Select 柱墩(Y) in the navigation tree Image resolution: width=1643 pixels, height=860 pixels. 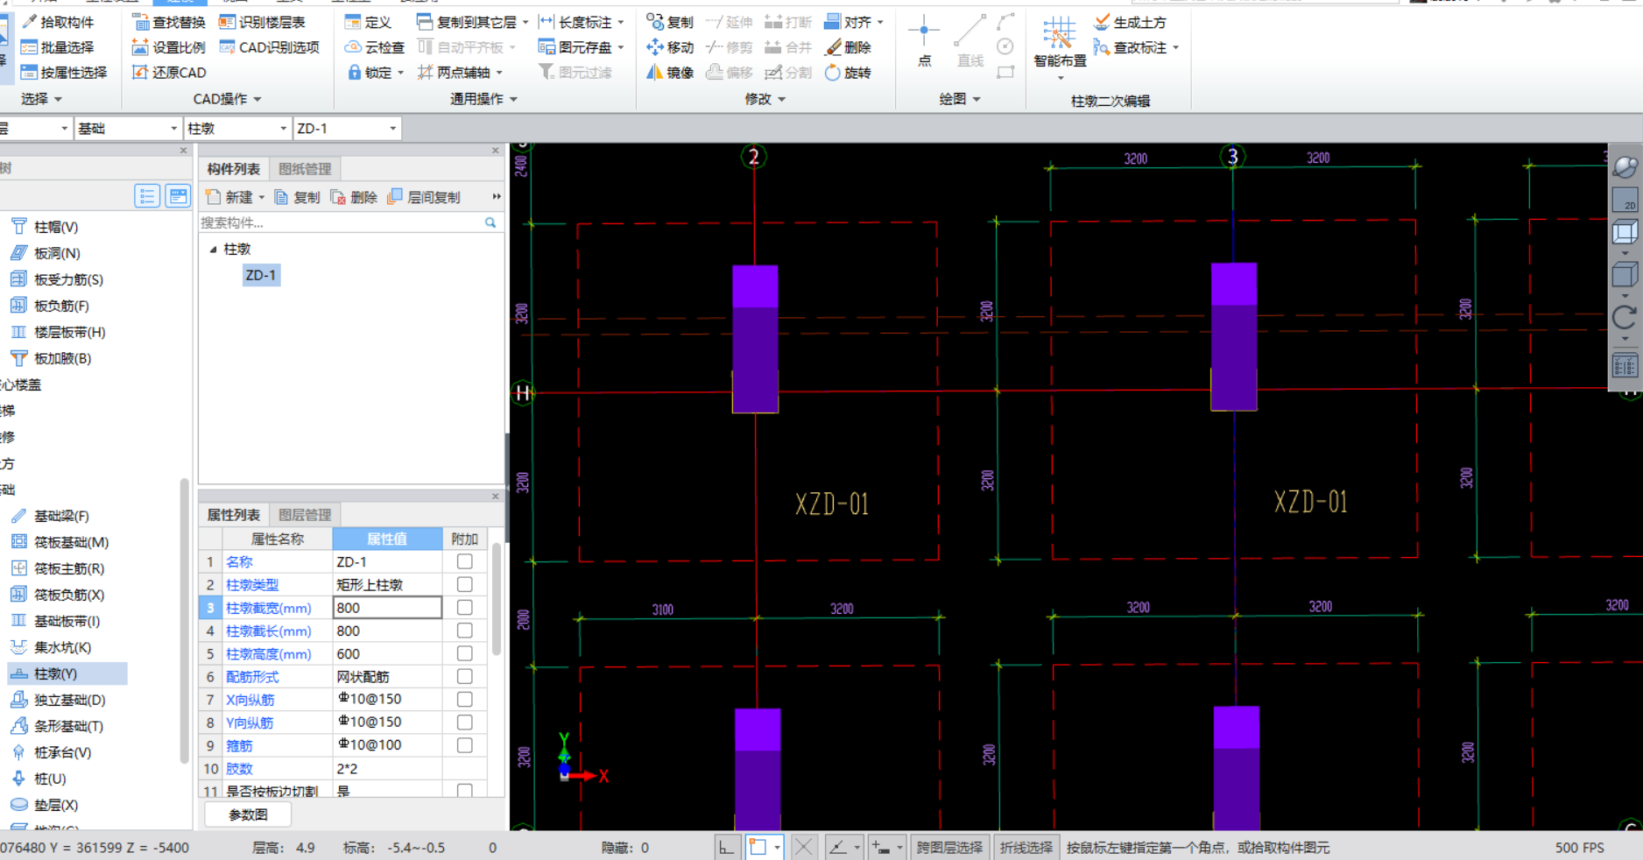(67, 673)
